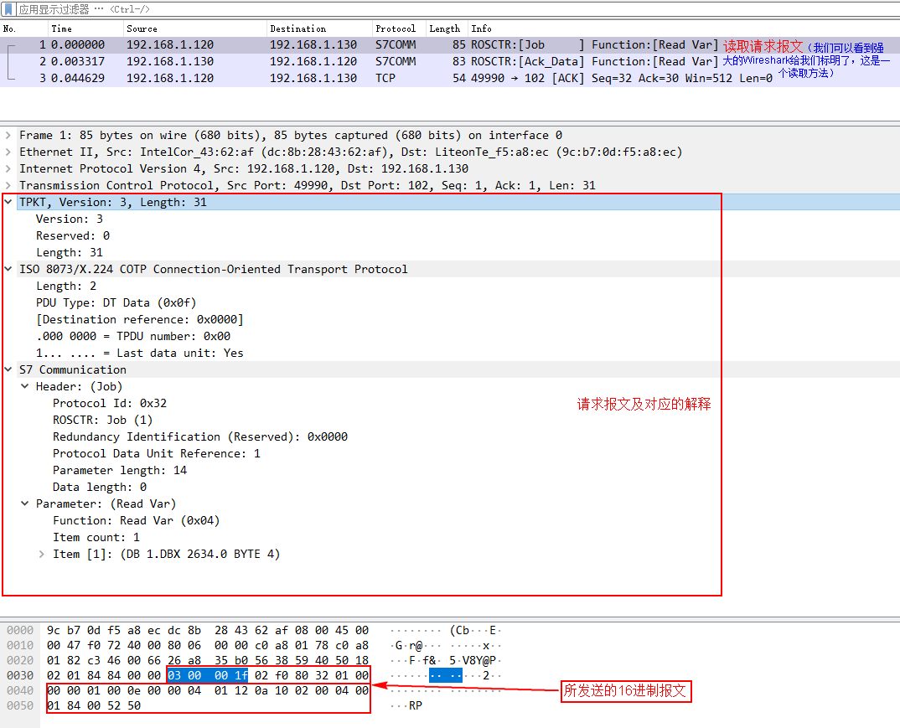900x728 pixels.
Task: Select packet 1 S7COMM Job Read Var
Action: point(450,44)
